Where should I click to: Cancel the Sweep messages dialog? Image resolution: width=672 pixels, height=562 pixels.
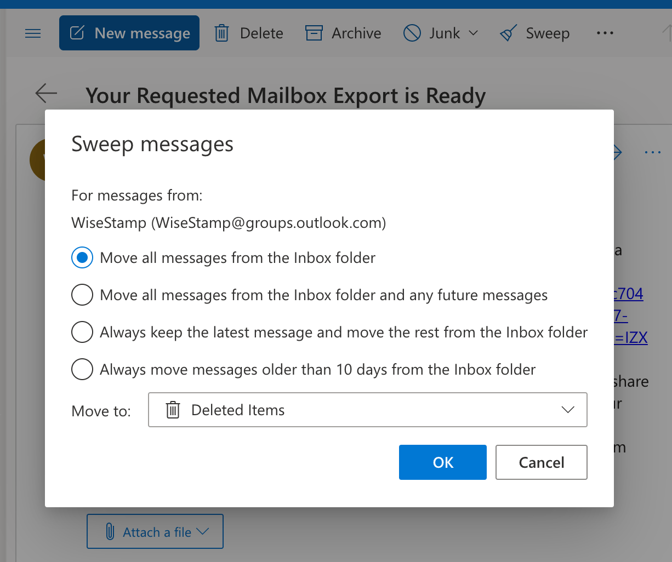pyautogui.click(x=541, y=462)
